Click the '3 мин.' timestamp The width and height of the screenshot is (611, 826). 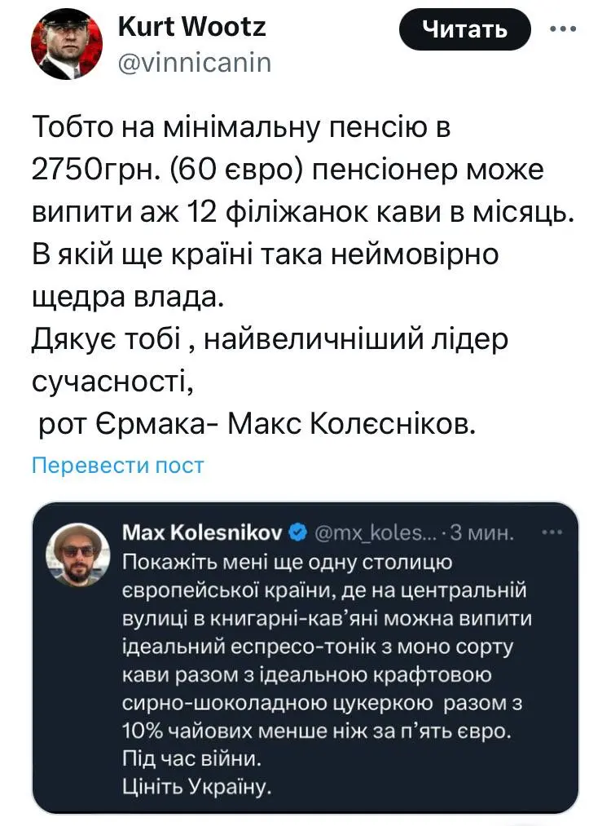coord(481,533)
